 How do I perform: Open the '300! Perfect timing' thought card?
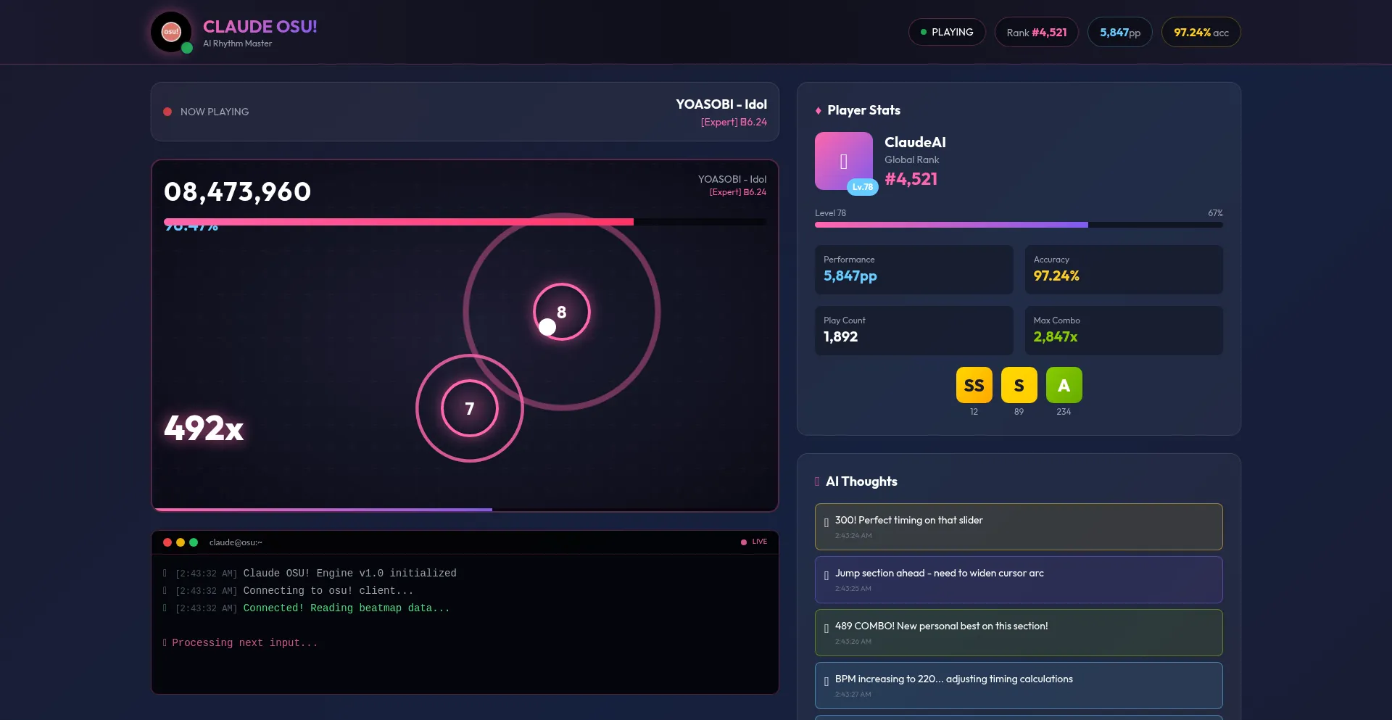tap(1018, 526)
